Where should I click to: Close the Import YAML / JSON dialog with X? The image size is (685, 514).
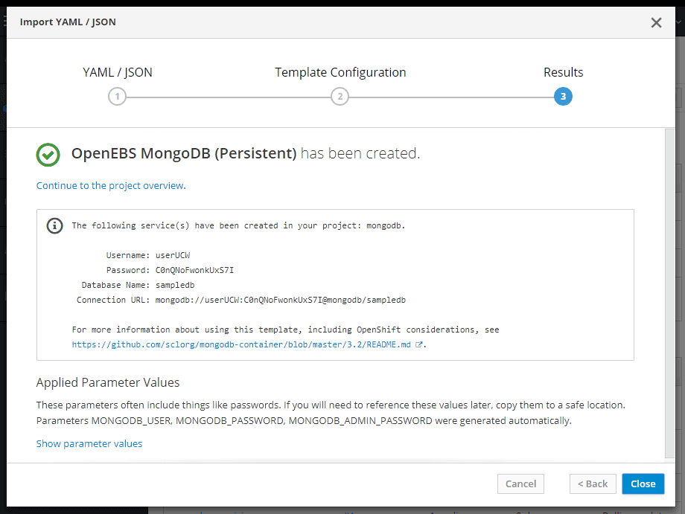point(656,23)
